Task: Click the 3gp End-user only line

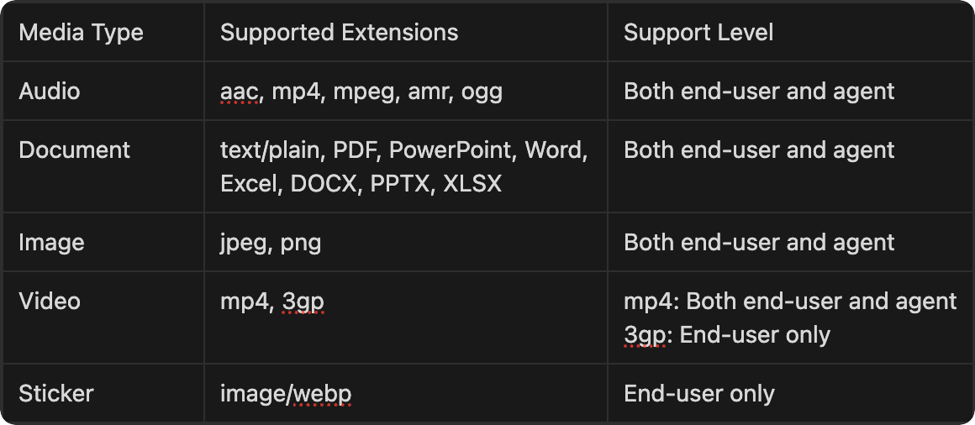Action: [x=726, y=335]
